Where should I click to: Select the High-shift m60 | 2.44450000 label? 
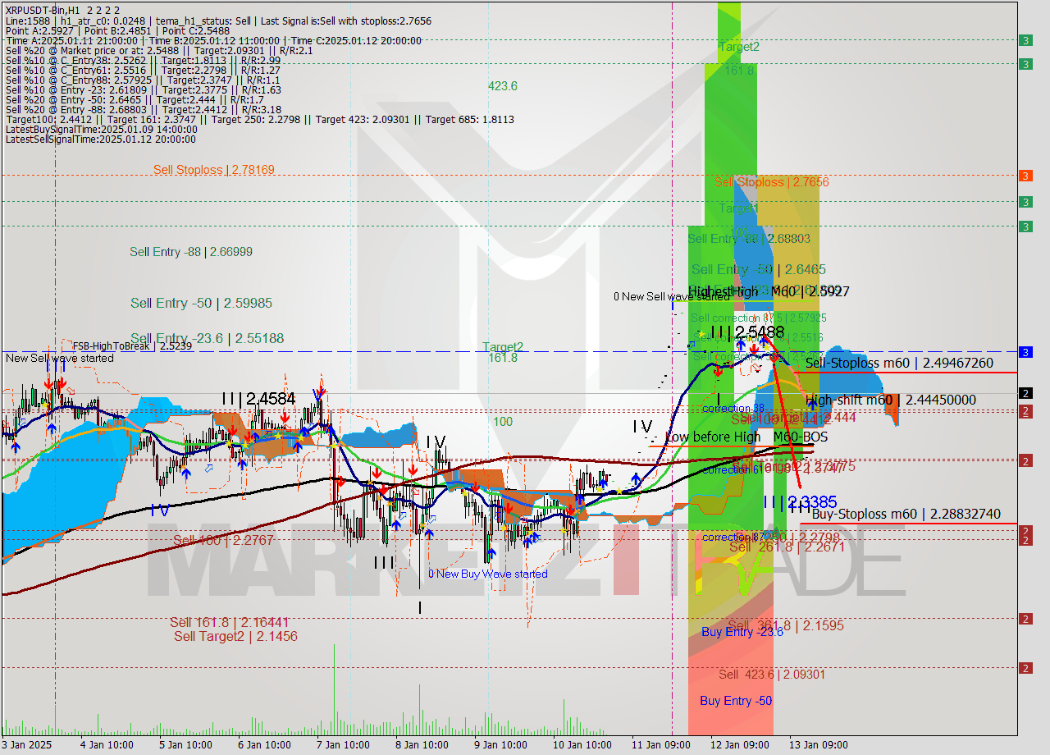coord(890,400)
